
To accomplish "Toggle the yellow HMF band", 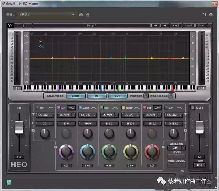I will click(123, 108).
